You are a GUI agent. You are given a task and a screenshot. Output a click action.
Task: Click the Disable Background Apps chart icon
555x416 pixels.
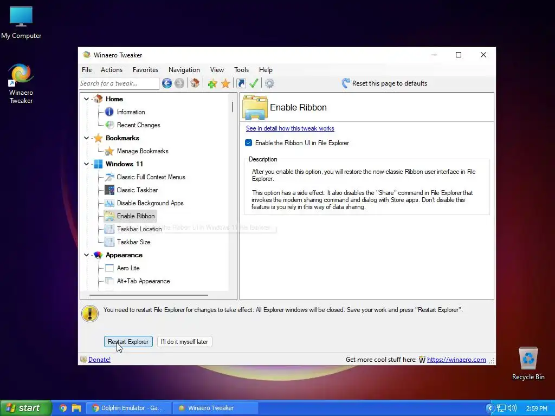[109, 203]
